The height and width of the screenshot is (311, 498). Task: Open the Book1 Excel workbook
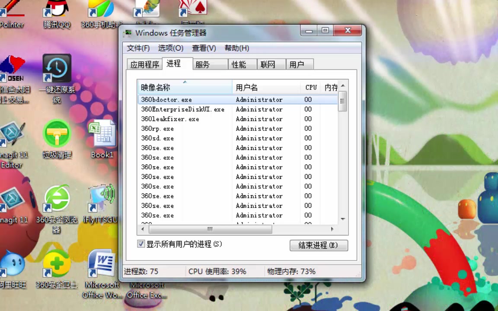pos(102,134)
